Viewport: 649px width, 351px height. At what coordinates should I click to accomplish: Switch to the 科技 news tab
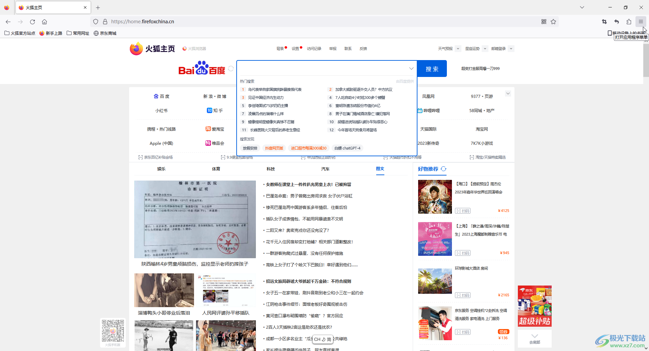point(270,169)
